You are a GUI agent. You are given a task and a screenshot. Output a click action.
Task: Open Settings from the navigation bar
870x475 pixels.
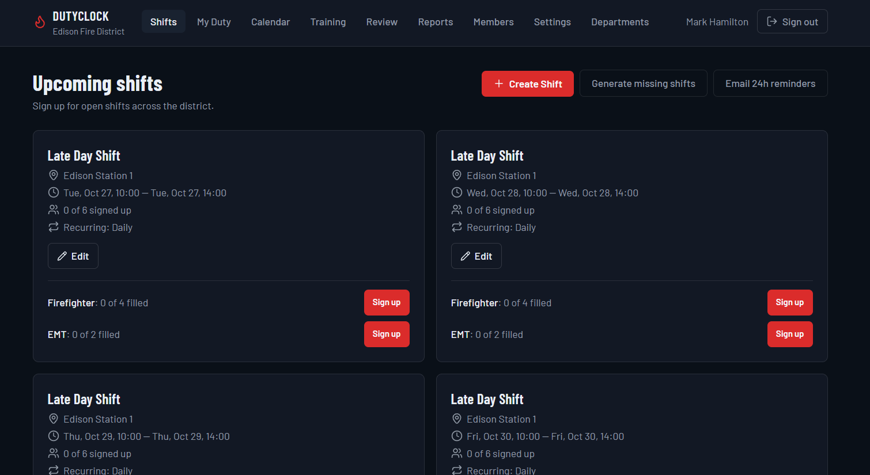[x=553, y=22]
